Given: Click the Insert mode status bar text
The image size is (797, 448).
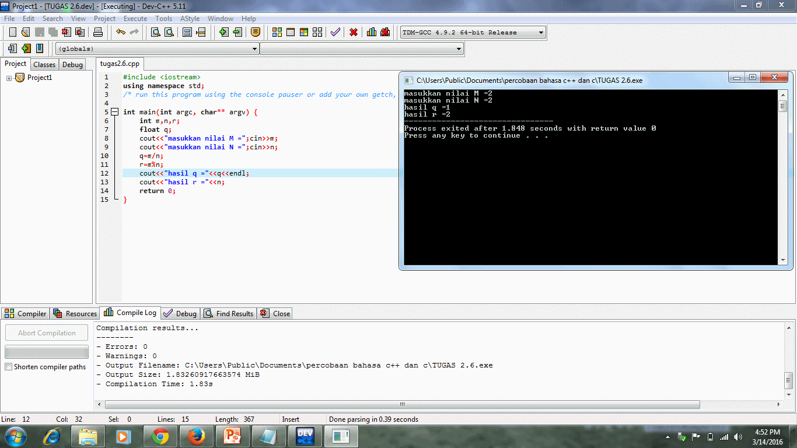Looking at the screenshot, I should coord(291,419).
